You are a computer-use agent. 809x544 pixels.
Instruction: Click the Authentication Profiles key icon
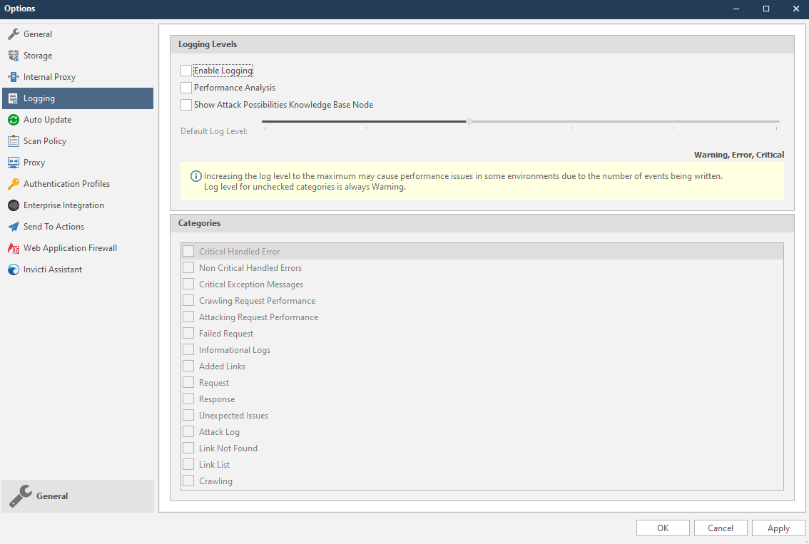point(12,183)
